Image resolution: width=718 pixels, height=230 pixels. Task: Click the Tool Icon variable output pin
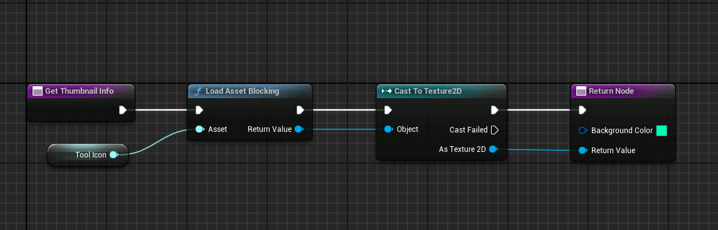click(114, 155)
